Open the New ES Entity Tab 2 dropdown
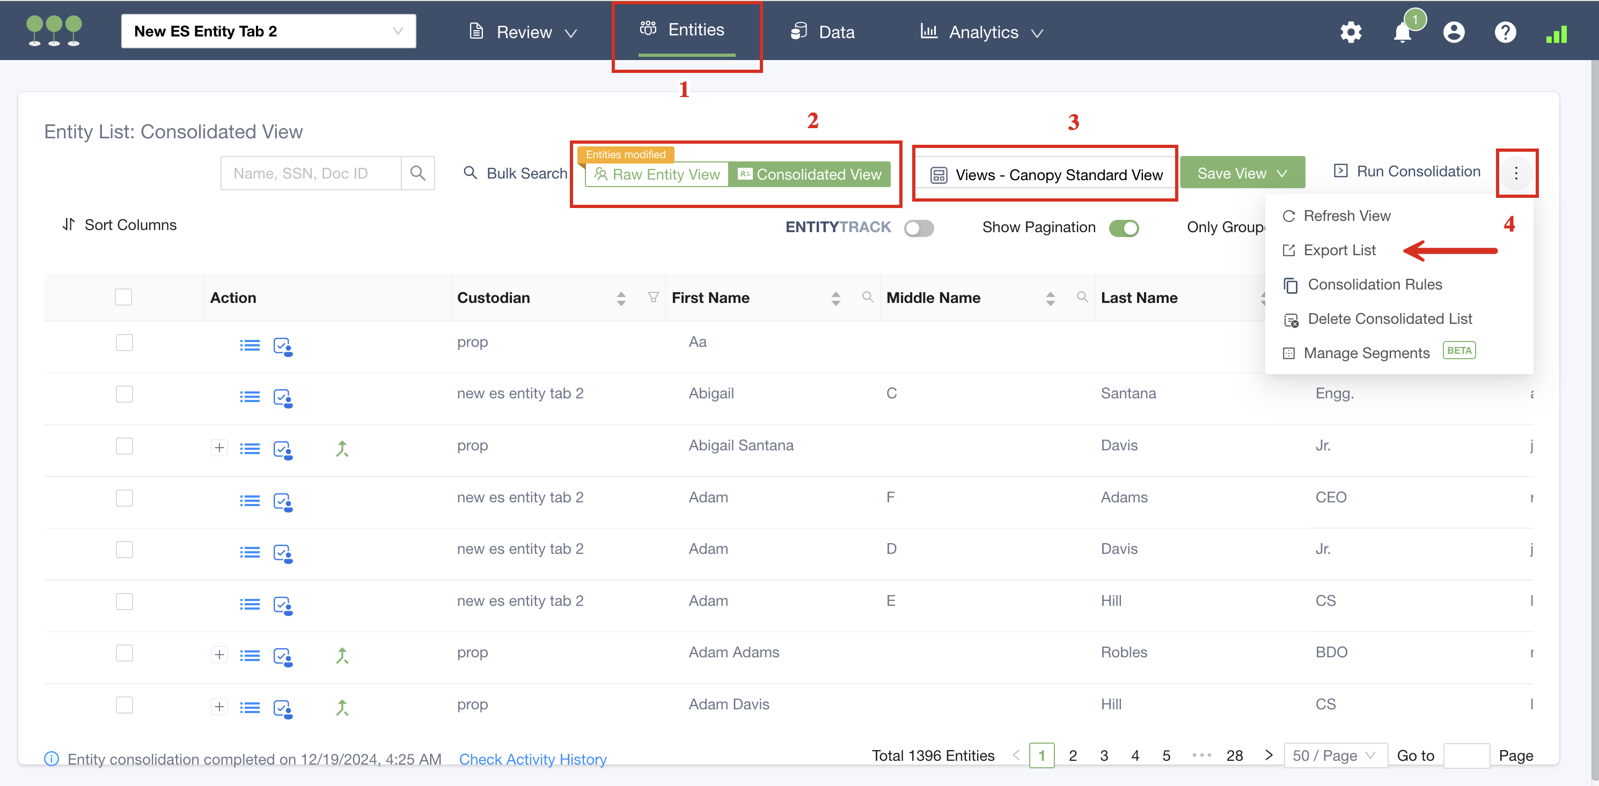This screenshot has height=786, width=1599. point(268,31)
